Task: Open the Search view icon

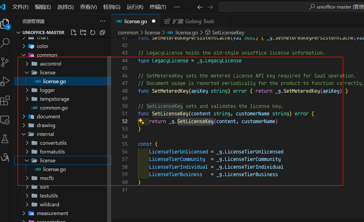Action: pos(5,43)
